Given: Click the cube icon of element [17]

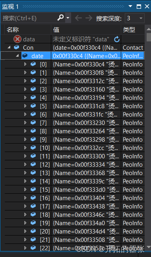Looking at the screenshot, I should [x=33, y=206].
